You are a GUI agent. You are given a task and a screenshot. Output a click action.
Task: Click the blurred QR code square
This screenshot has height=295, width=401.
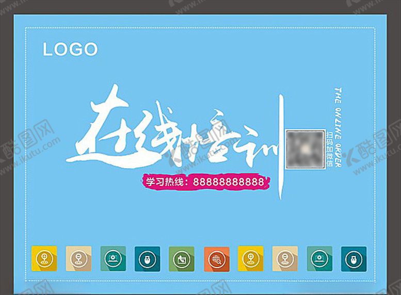306,150
